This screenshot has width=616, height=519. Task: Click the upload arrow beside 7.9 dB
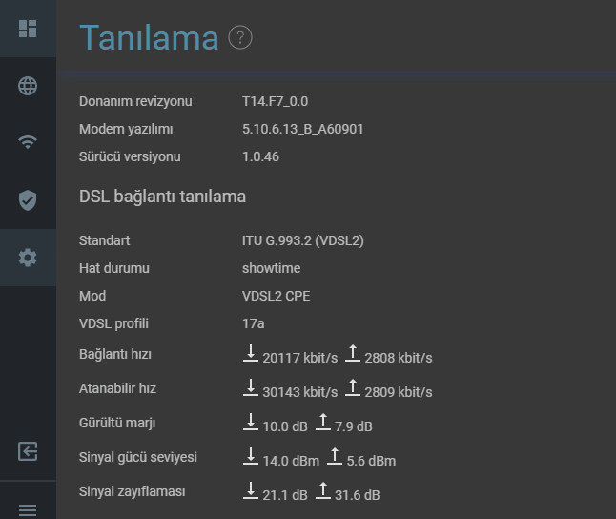tap(323, 422)
